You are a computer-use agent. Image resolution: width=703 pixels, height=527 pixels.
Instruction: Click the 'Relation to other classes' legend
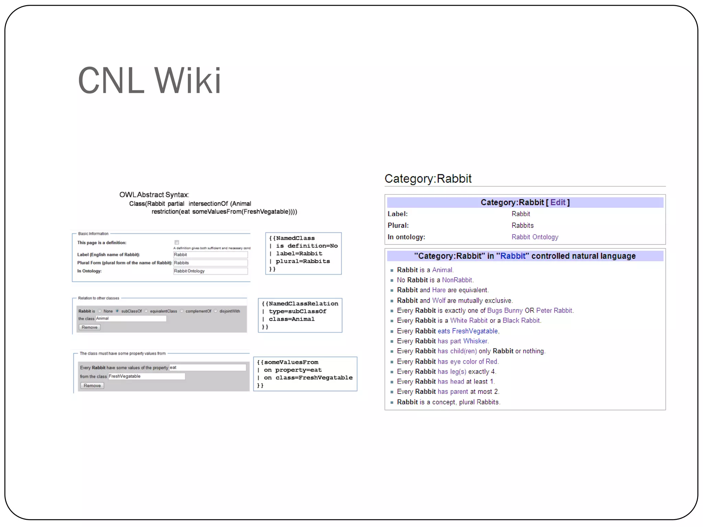(99, 298)
